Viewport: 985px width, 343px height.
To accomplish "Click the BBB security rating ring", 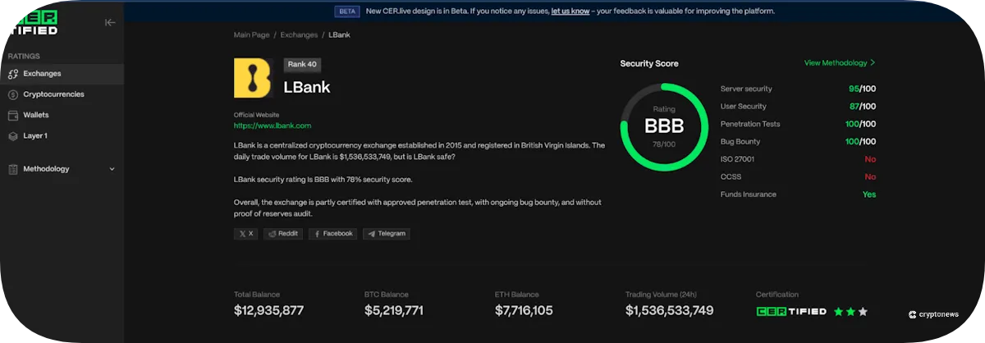I will [x=663, y=126].
